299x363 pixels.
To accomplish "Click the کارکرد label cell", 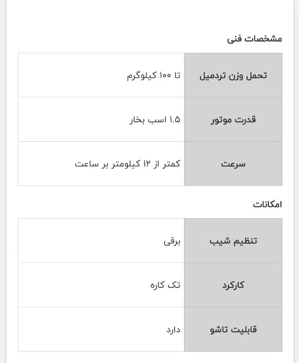I will tap(233, 285).
